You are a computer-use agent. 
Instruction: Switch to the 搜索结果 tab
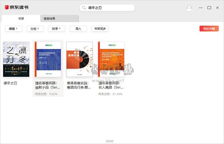tap(59, 18)
